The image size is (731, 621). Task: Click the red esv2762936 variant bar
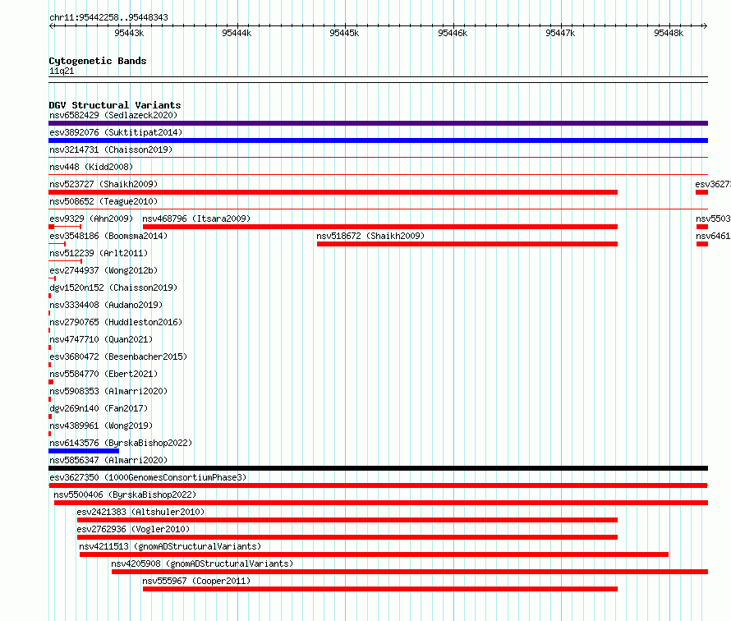[347, 537]
